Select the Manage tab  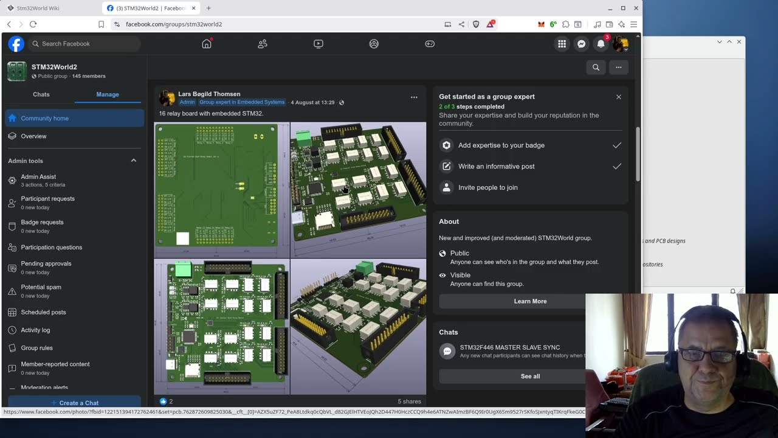pyautogui.click(x=108, y=94)
